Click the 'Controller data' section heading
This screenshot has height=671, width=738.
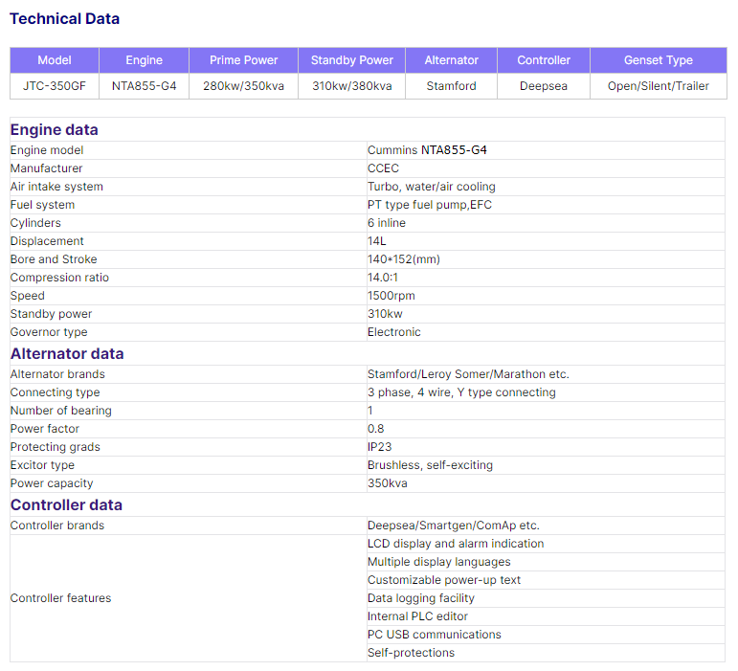[x=66, y=504]
